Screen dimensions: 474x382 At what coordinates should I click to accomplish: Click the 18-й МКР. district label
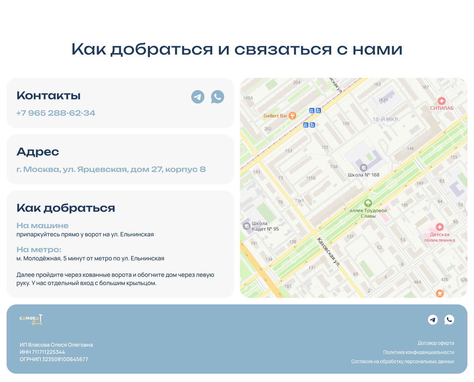click(x=386, y=119)
